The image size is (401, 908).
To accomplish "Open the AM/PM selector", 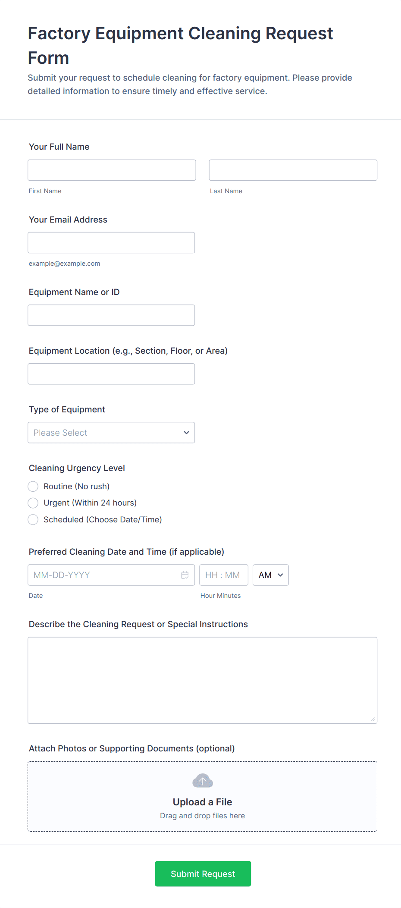I will pos(270,575).
